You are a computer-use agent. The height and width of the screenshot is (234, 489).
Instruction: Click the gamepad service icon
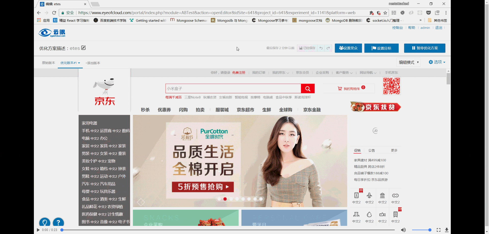(395, 195)
